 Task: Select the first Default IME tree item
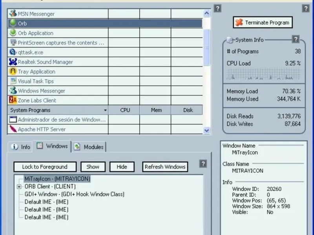click(46, 202)
